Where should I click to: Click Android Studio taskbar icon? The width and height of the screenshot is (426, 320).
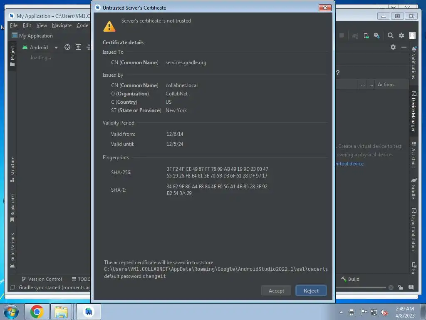[89, 312]
